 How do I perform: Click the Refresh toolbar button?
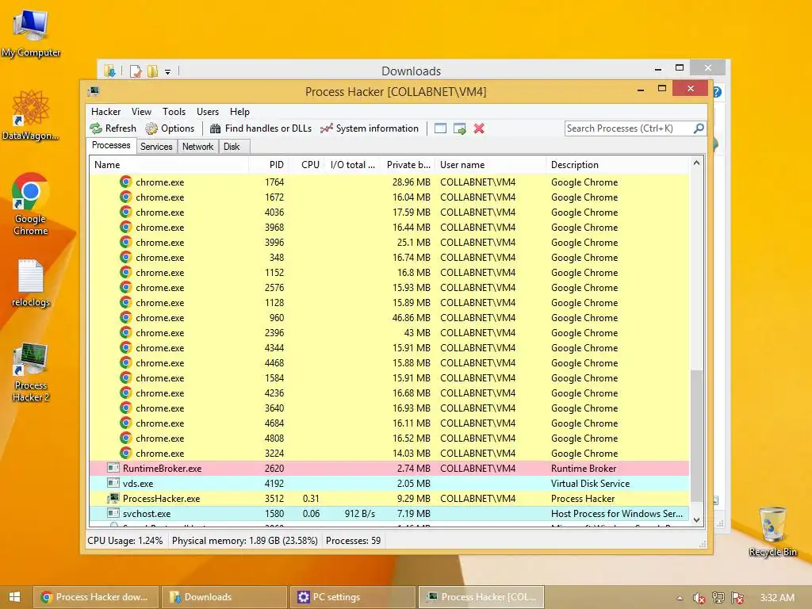pyautogui.click(x=113, y=128)
